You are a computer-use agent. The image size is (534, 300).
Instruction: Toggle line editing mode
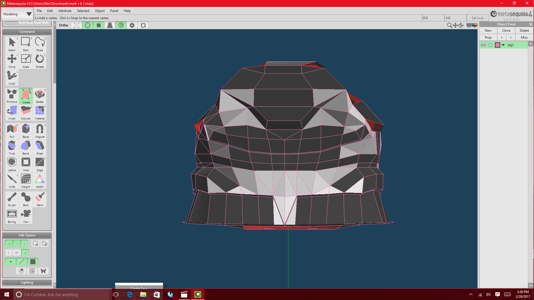[x=22, y=262]
